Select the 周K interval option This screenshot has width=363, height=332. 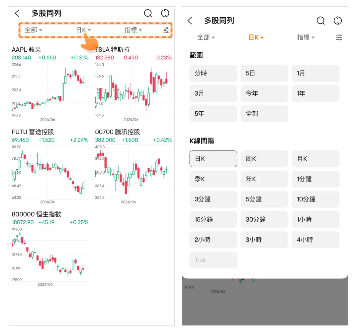click(264, 159)
